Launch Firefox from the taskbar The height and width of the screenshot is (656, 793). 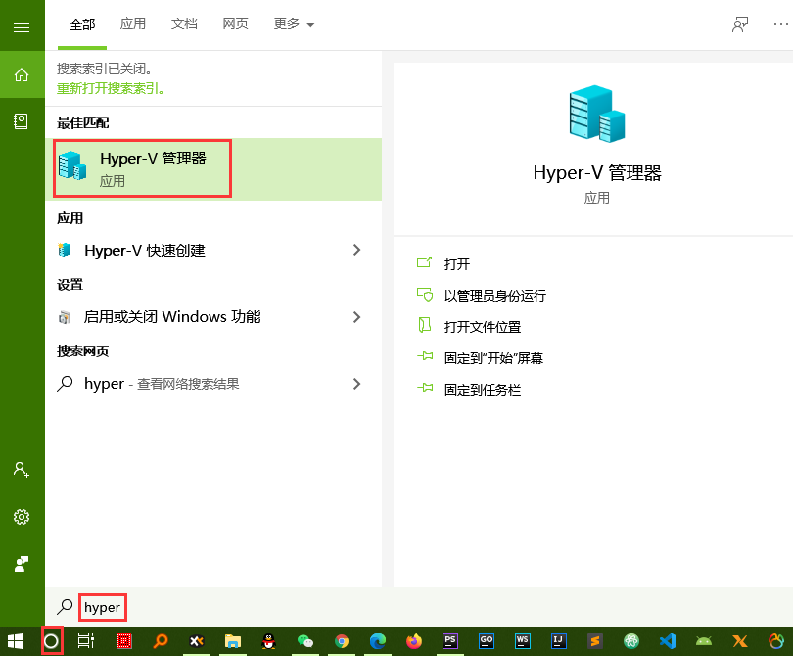click(x=413, y=641)
